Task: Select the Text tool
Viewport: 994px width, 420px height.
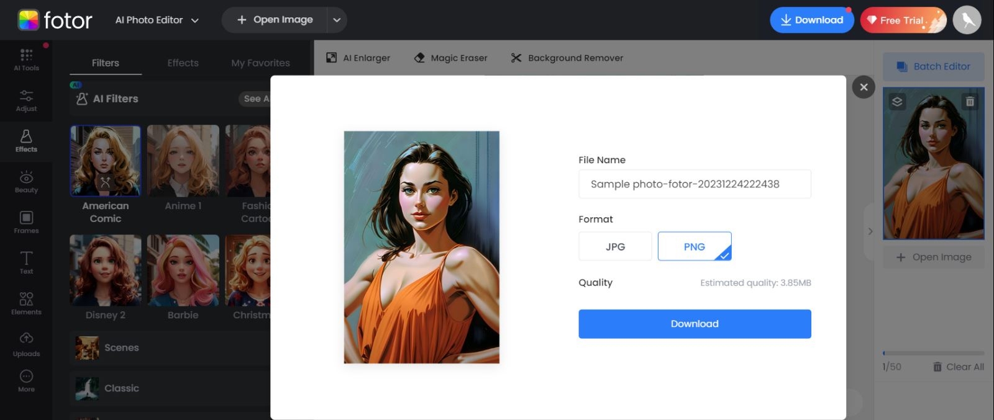Action: [x=26, y=263]
